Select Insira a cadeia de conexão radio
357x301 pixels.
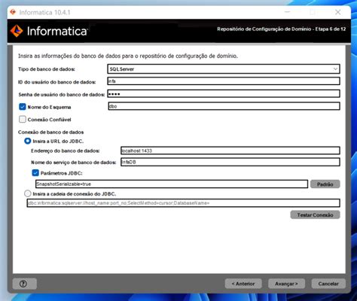click(27, 193)
